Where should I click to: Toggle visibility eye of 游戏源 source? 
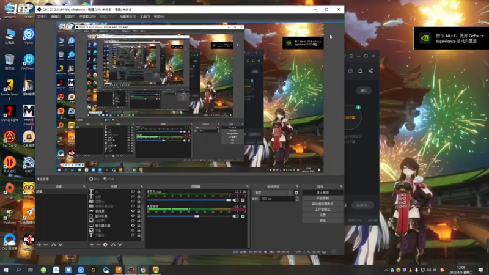133,211
